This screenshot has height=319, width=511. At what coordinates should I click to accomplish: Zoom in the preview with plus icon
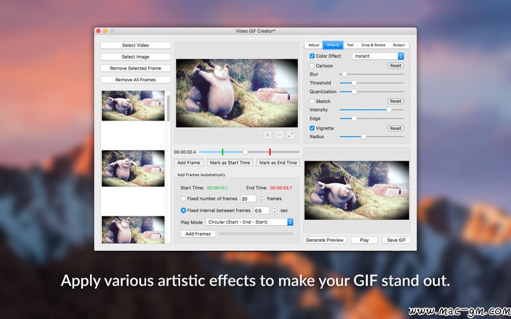click(267, 135)
